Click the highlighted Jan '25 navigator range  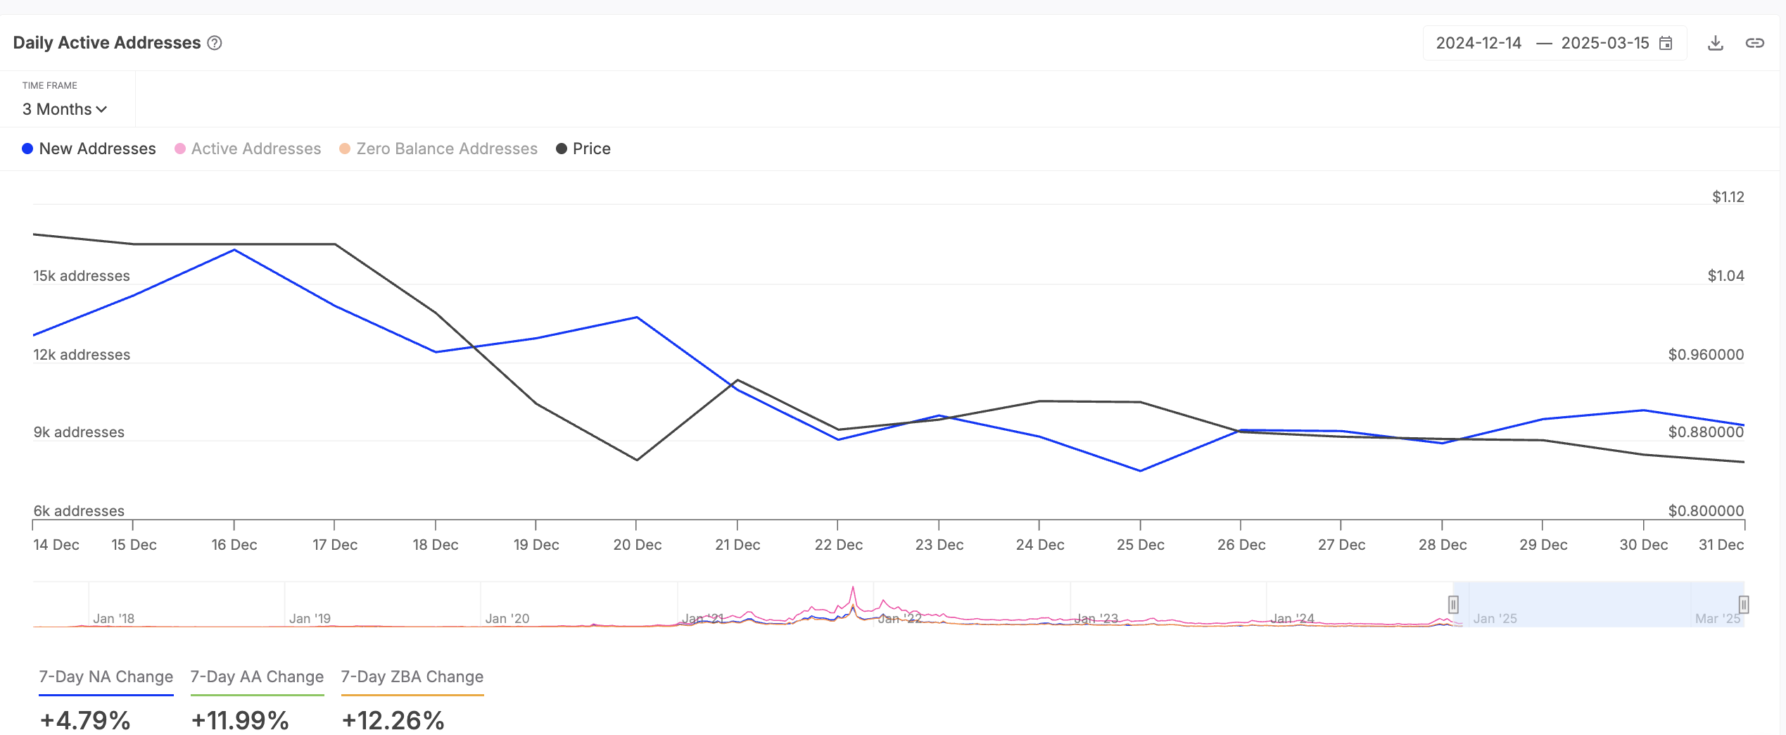point(1599,604)
